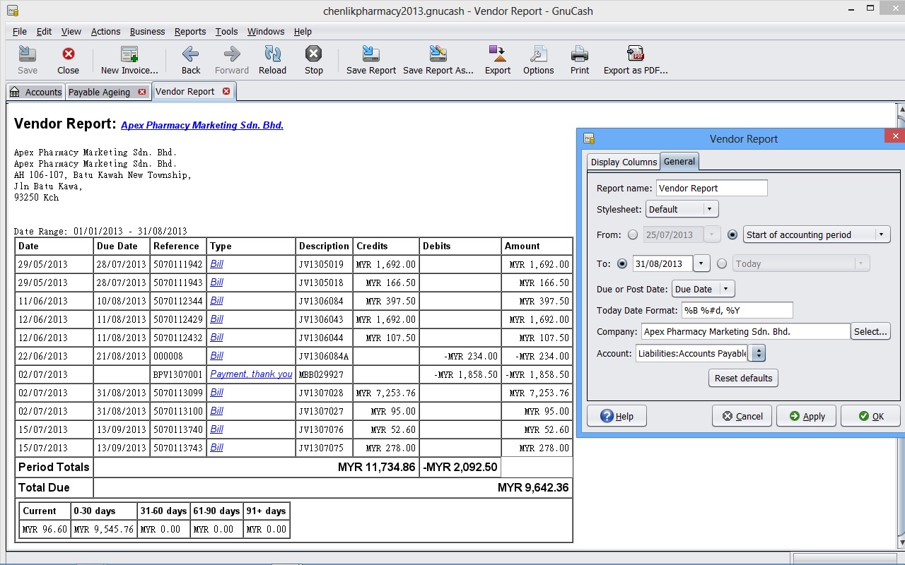Open the Edit menu
Image resolution: width=905 pixels, height=565 pixels.
pos(44,31)
